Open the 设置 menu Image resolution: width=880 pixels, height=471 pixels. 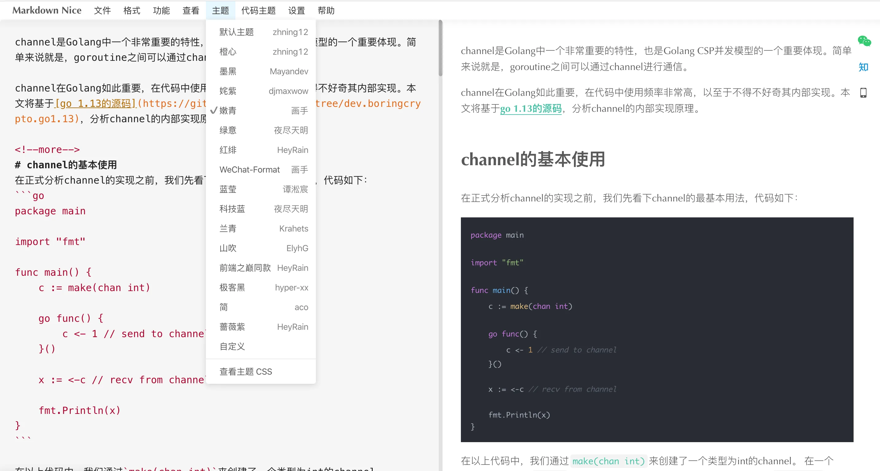tap(297, 10)
